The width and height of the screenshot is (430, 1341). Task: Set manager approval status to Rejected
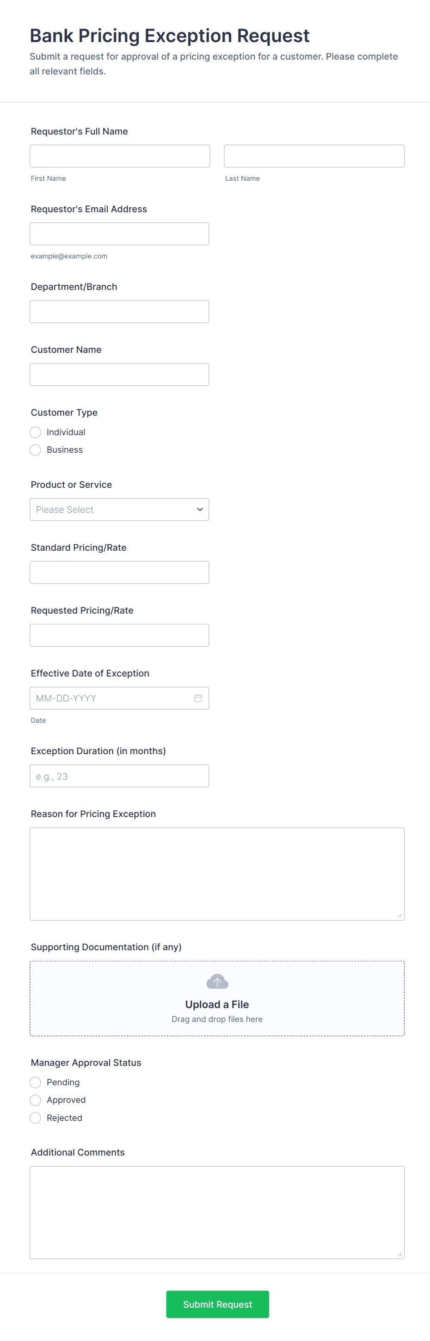[36, 1118]
